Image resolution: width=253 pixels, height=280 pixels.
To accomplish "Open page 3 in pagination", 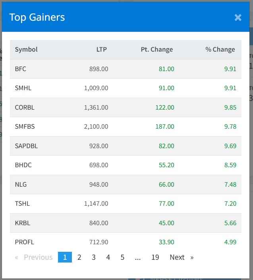I will (x=94, y=257).
